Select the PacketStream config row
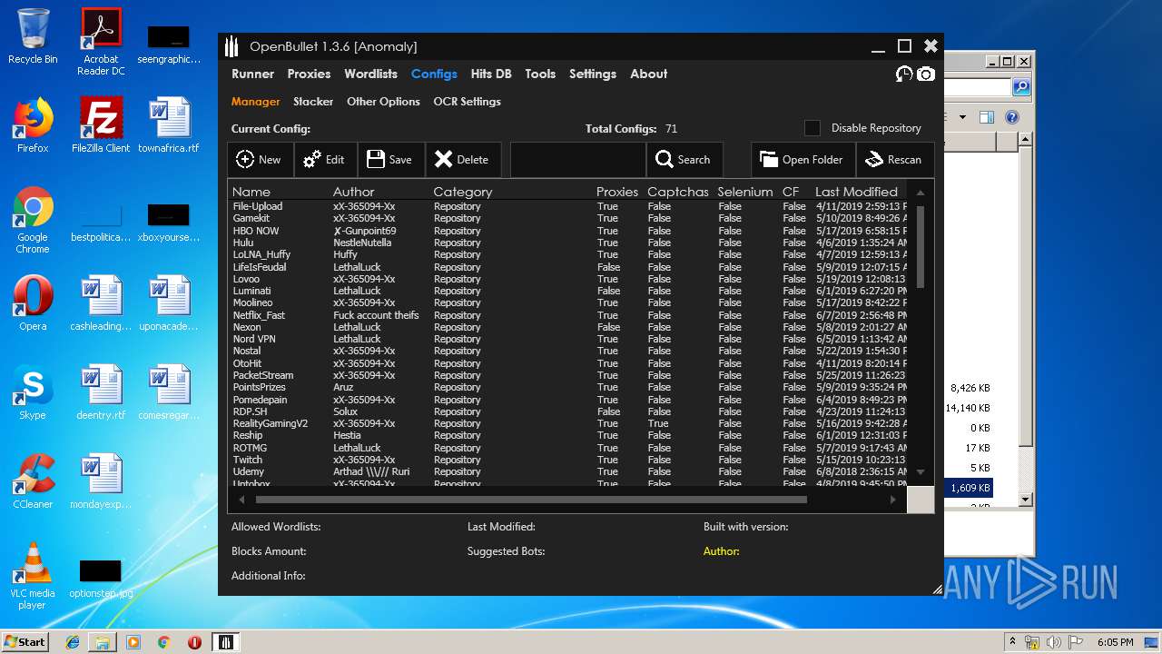This screenshot has height=654, width=1162. 569,375
